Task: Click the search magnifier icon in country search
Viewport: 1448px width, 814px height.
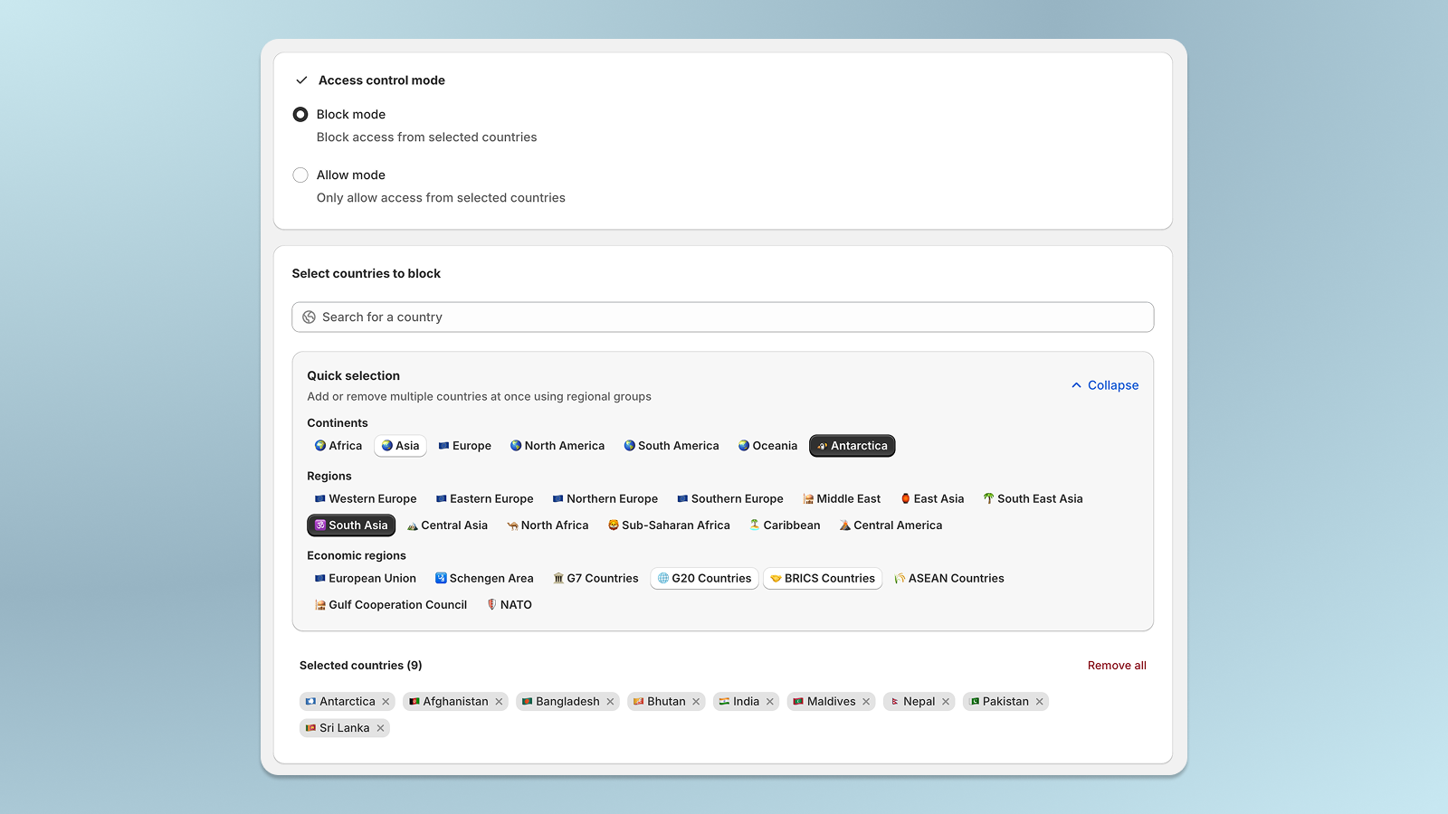Action: (x=309, y=317)
